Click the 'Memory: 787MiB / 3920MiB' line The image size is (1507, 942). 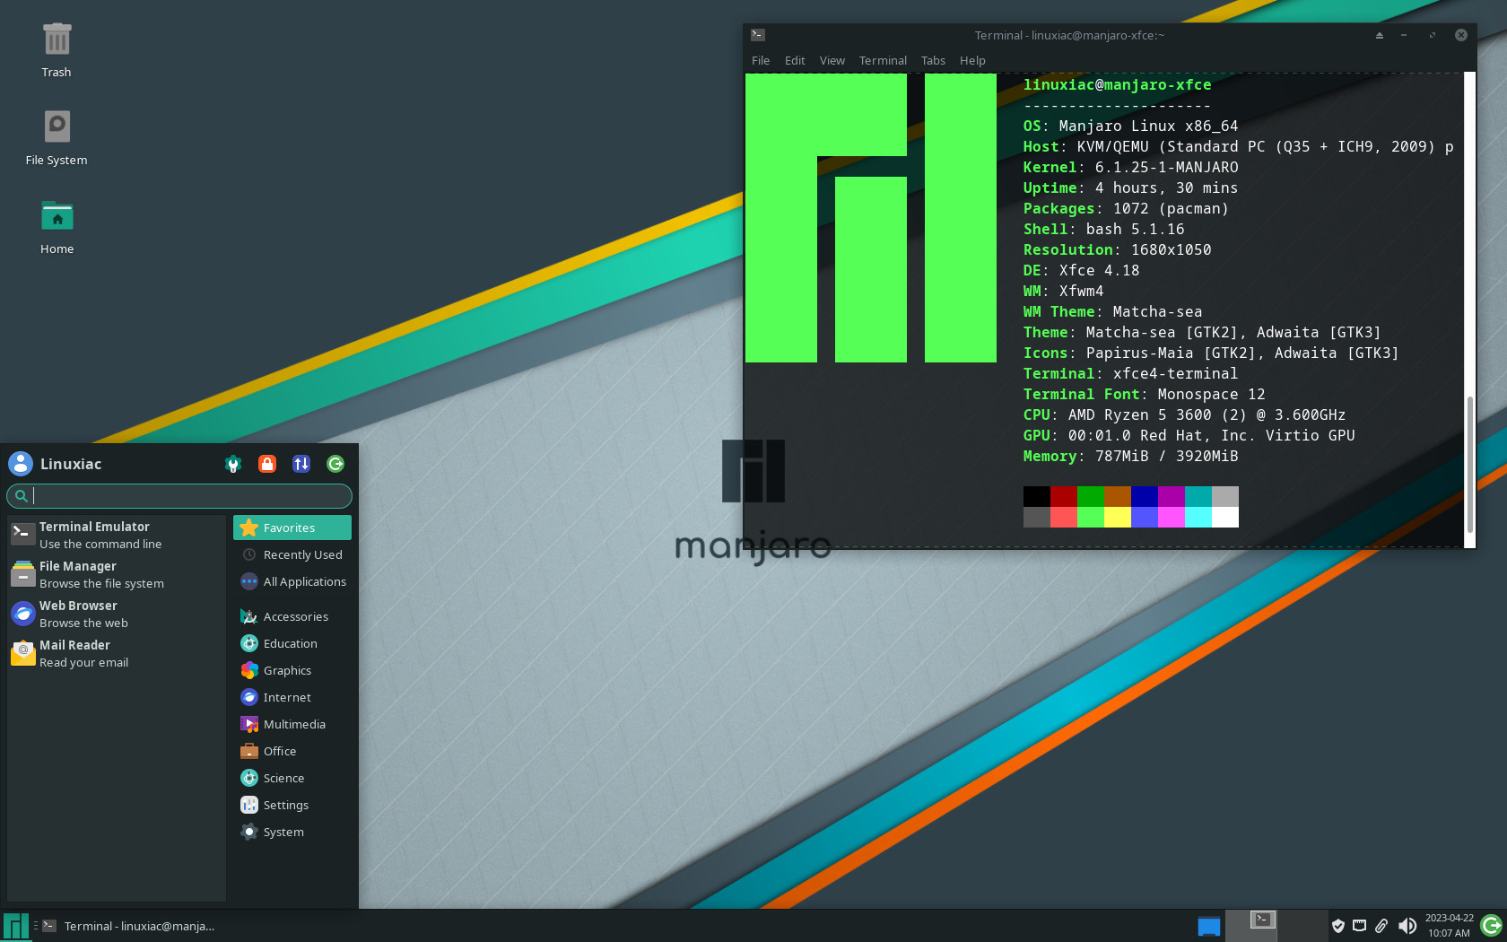pyautogui.click(x=1130, y=456)
